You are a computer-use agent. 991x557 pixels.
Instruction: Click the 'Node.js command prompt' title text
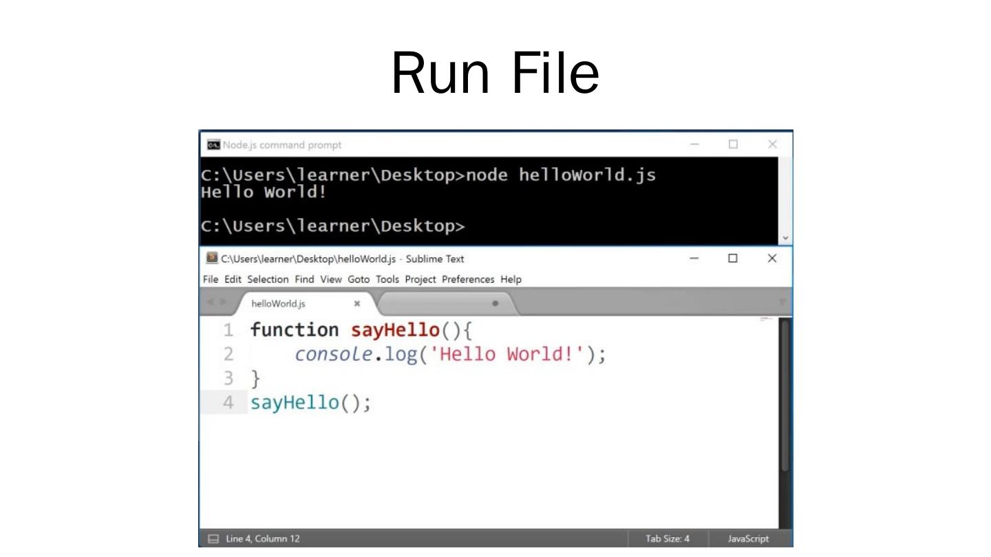282,145
